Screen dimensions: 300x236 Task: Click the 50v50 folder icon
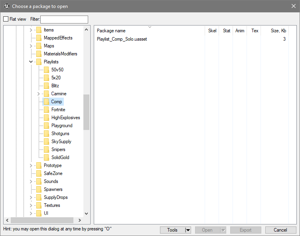click(46, 70)
